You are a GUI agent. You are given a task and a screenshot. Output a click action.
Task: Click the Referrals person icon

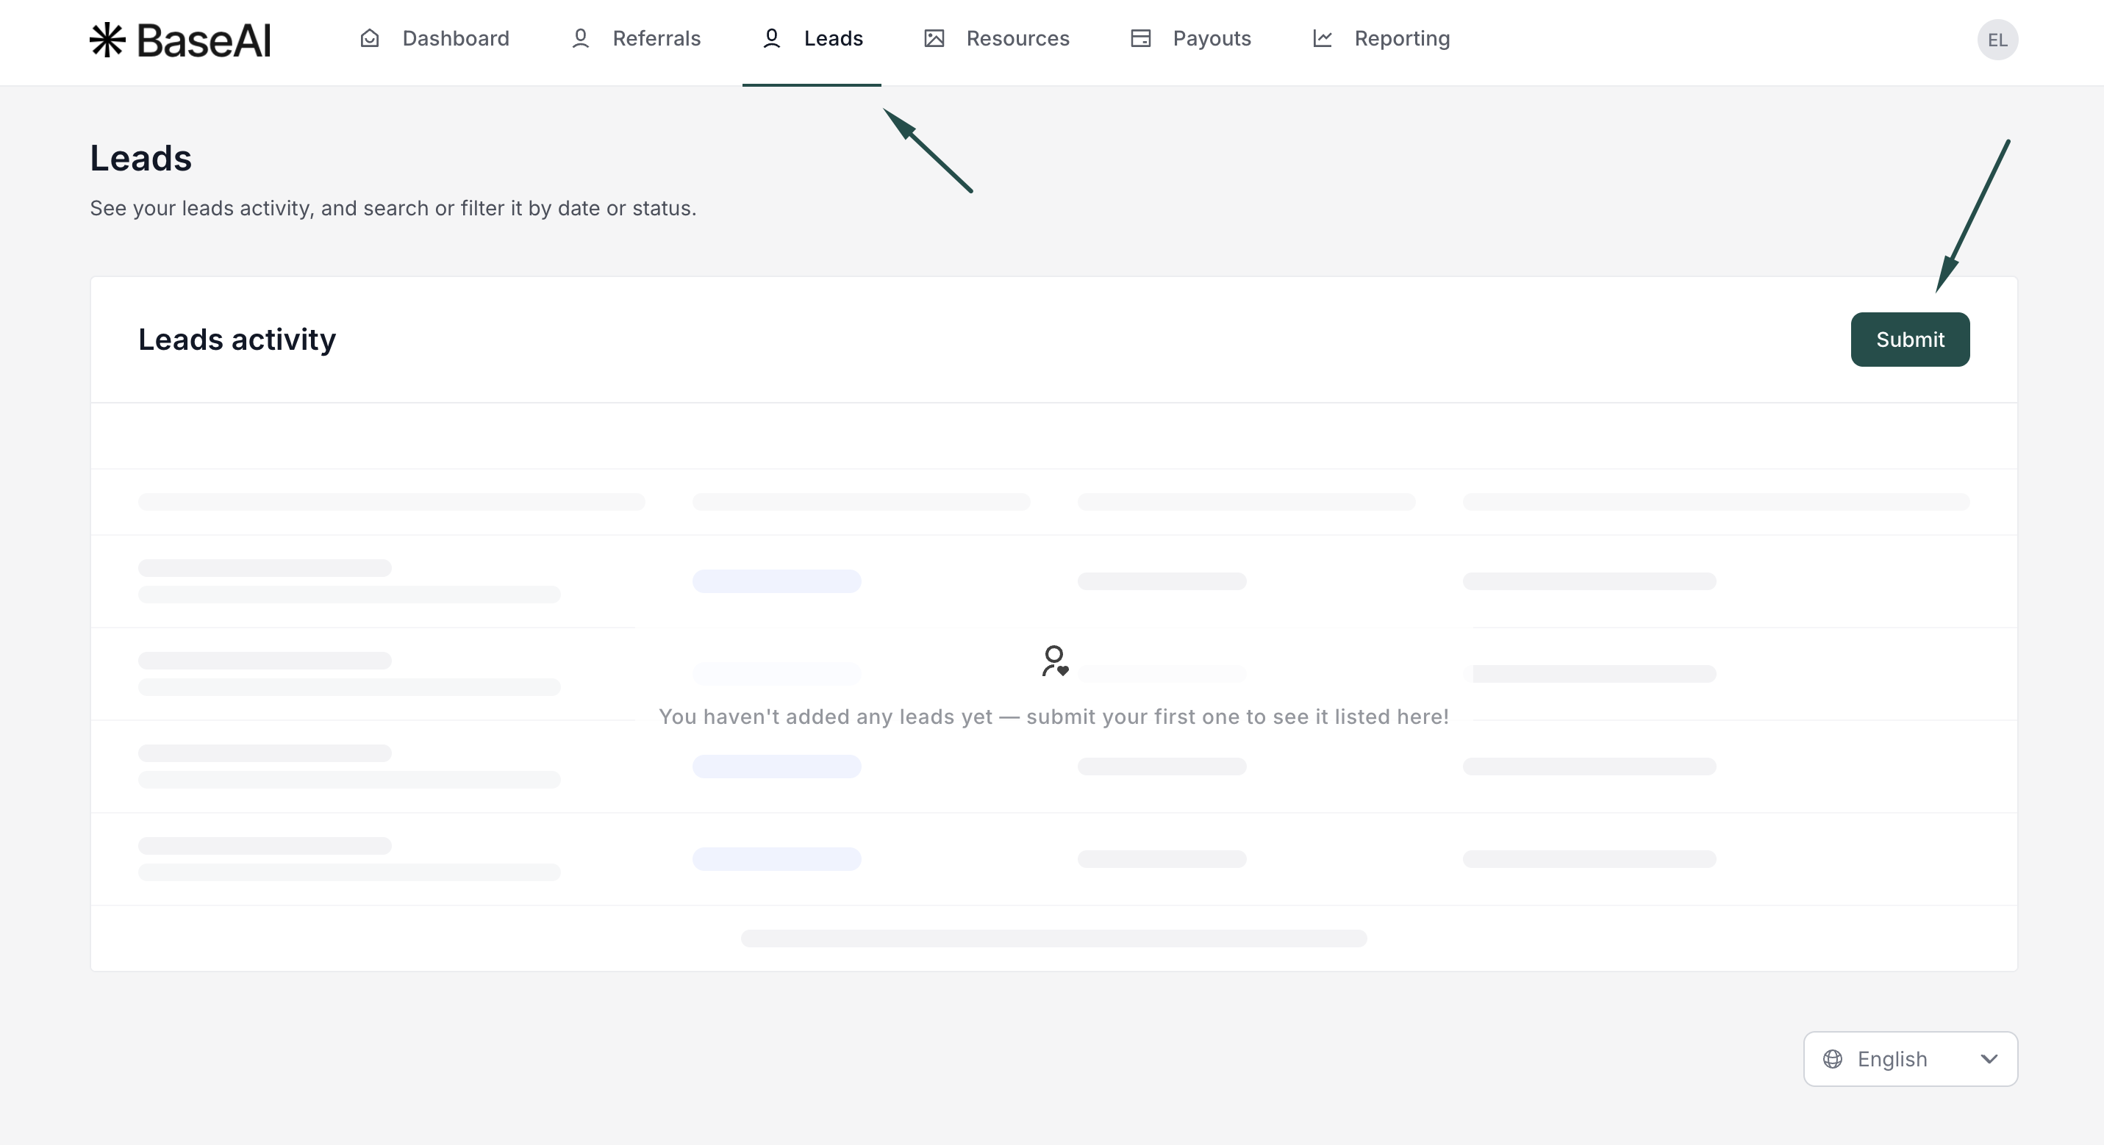tap(580, 38)
